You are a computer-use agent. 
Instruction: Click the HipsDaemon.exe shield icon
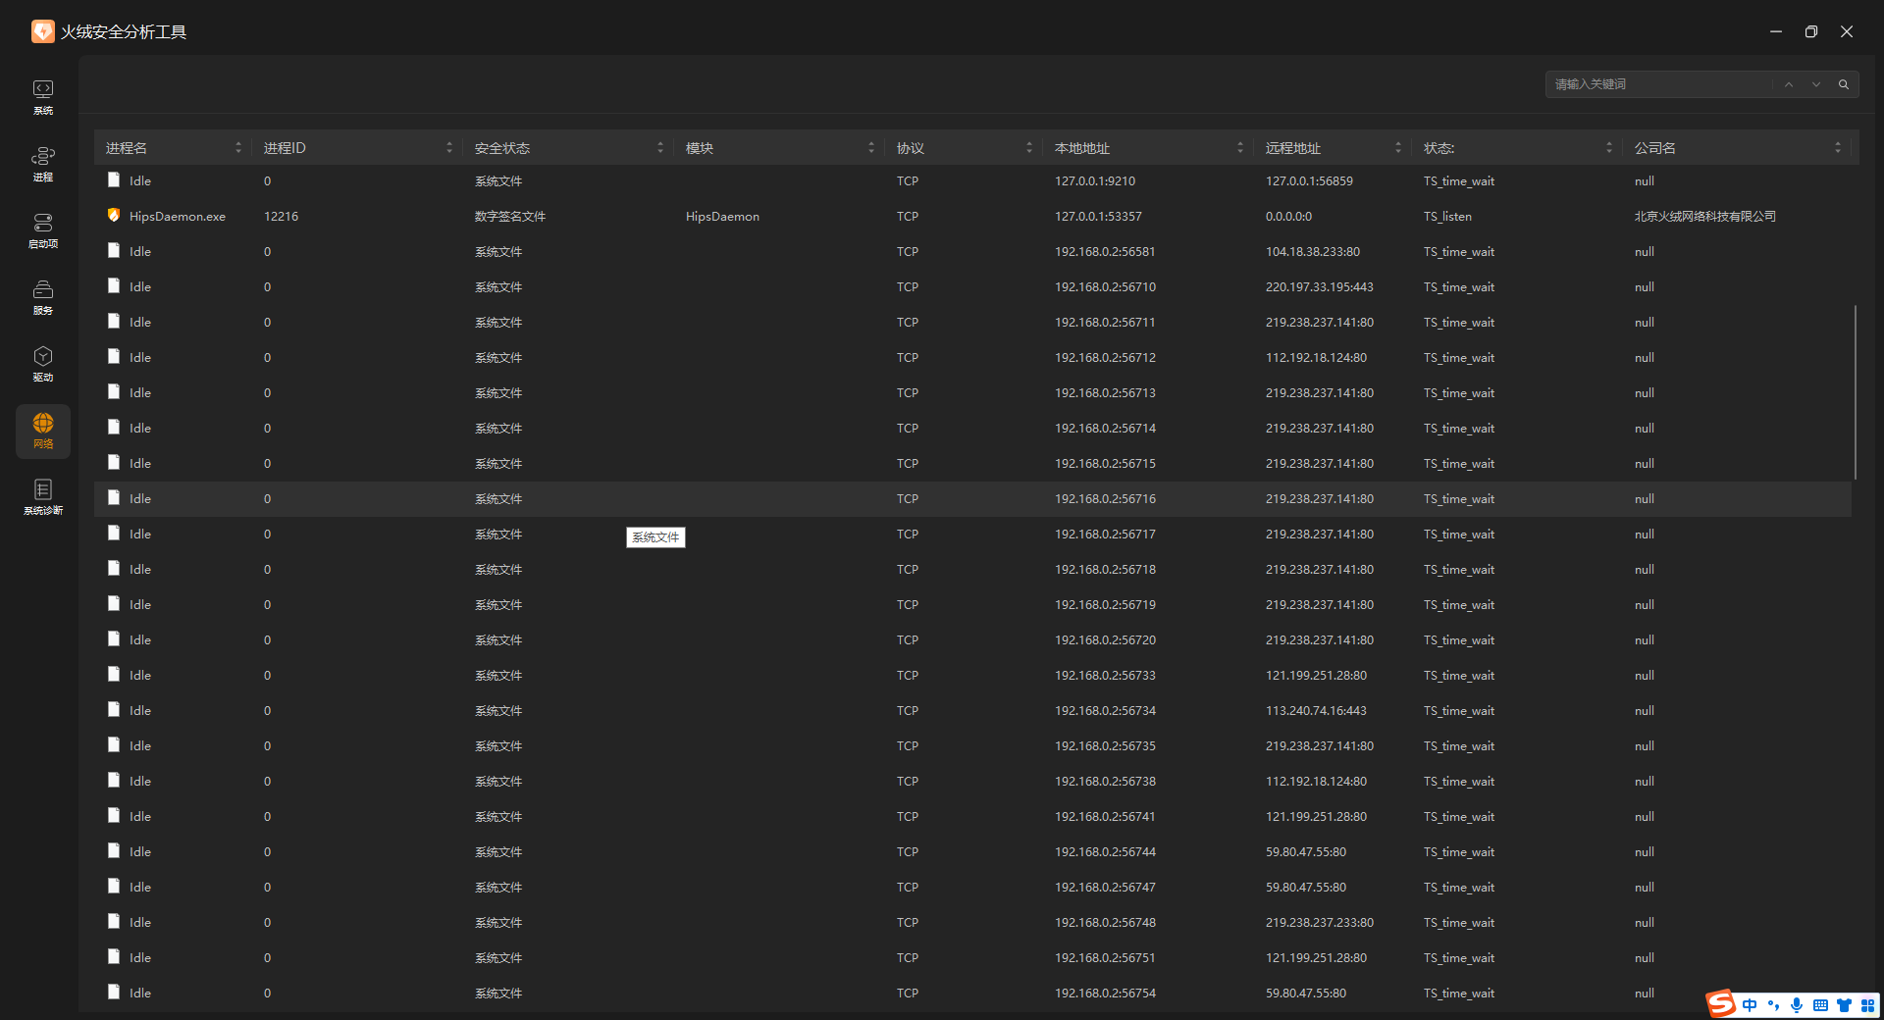(114, 215)
